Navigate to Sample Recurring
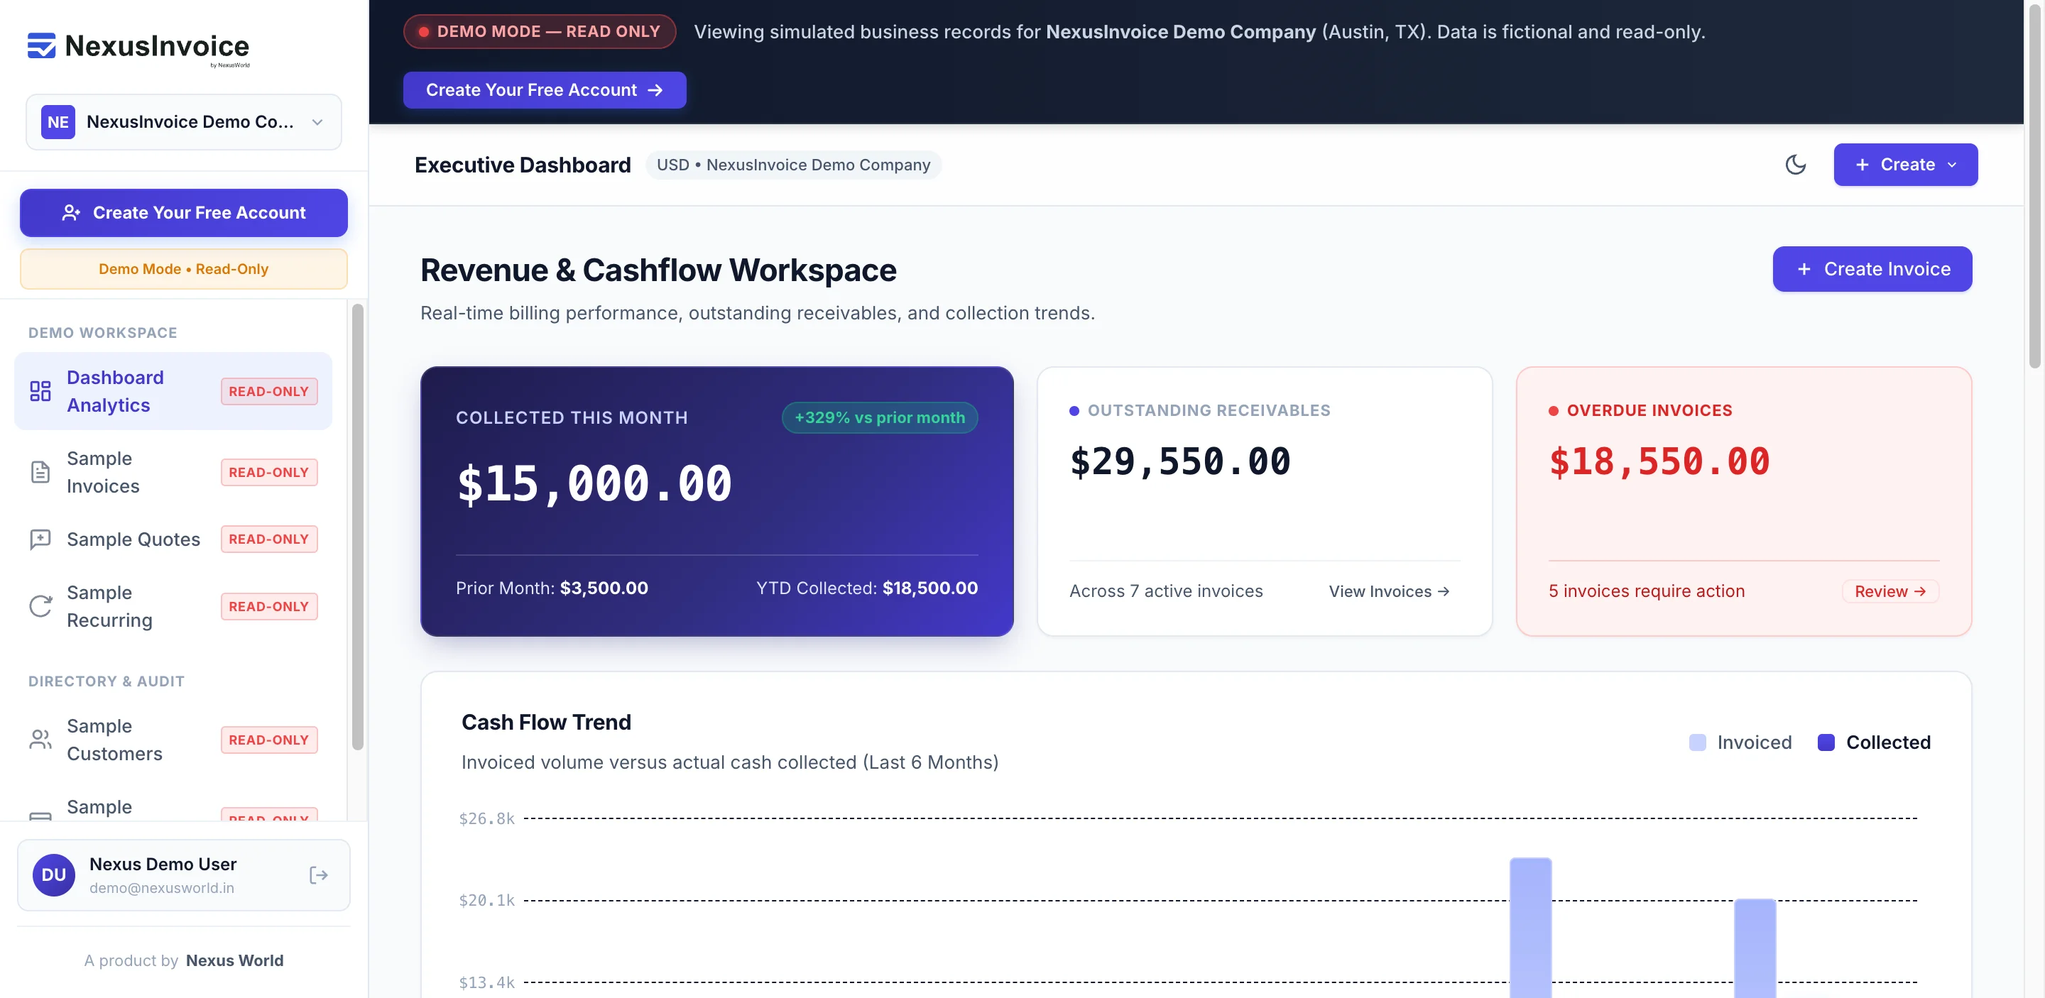Image resolution: width=2045 pixels, height=998 pixels. (173, 606)
